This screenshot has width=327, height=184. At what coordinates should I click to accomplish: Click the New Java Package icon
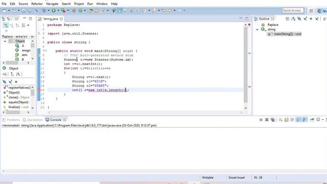coord(74,10)
